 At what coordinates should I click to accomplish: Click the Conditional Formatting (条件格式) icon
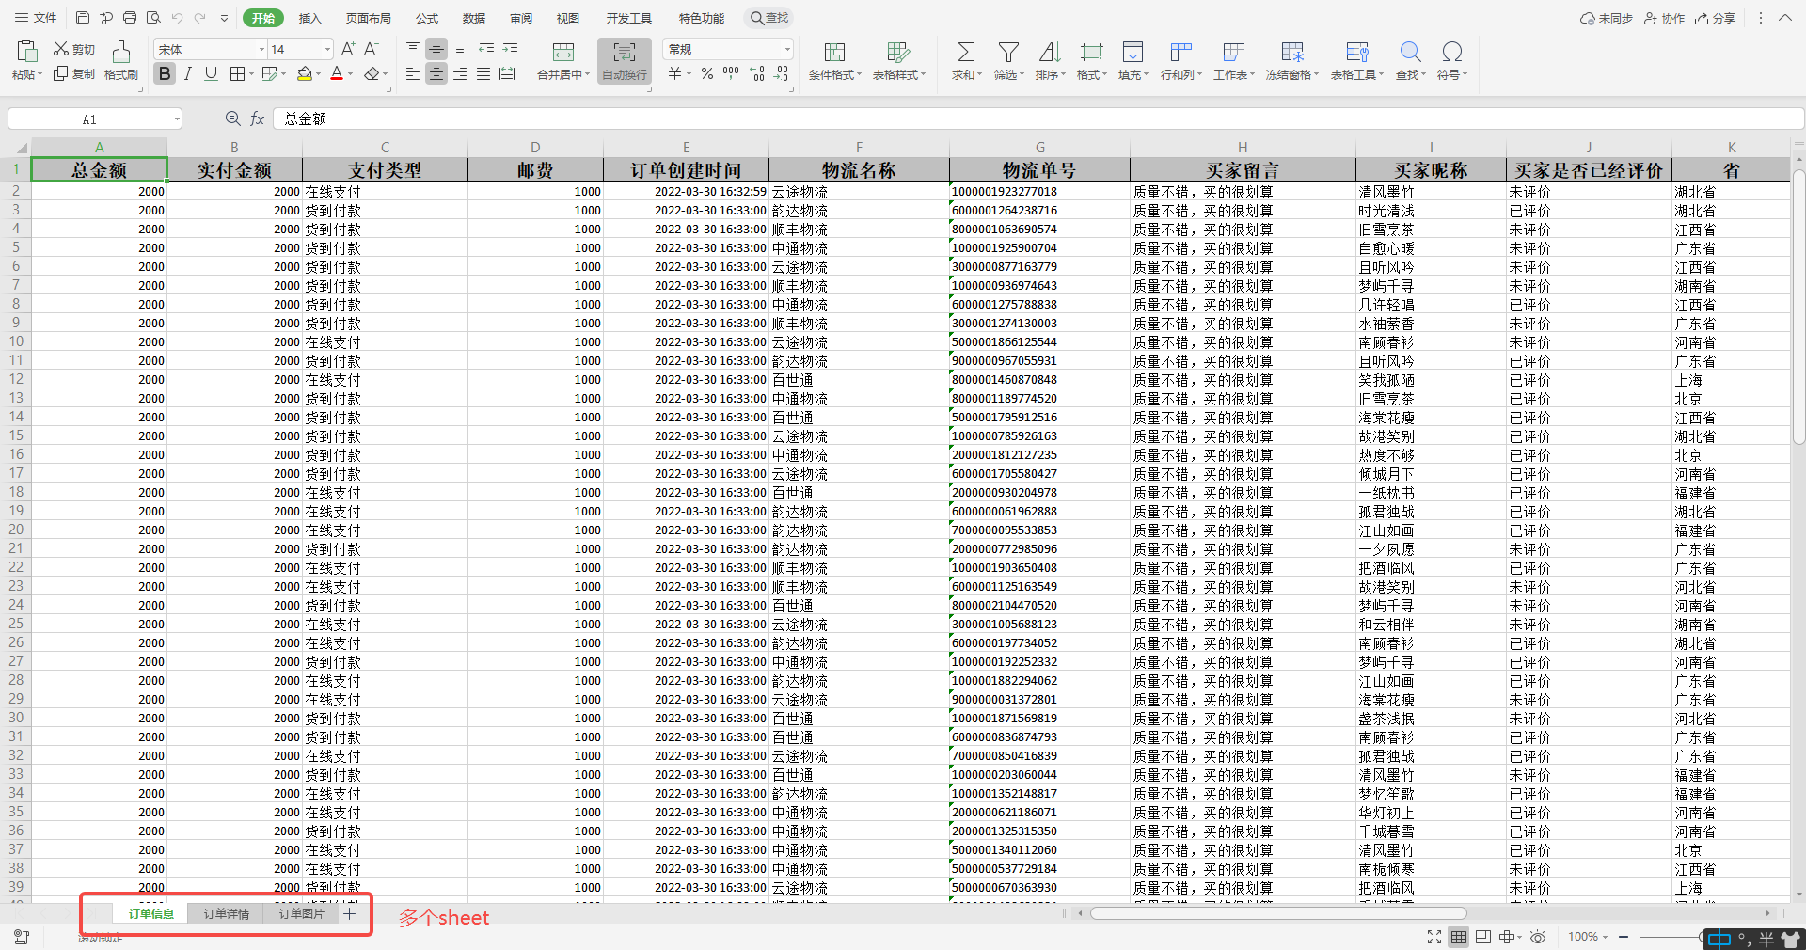[832, 60]
